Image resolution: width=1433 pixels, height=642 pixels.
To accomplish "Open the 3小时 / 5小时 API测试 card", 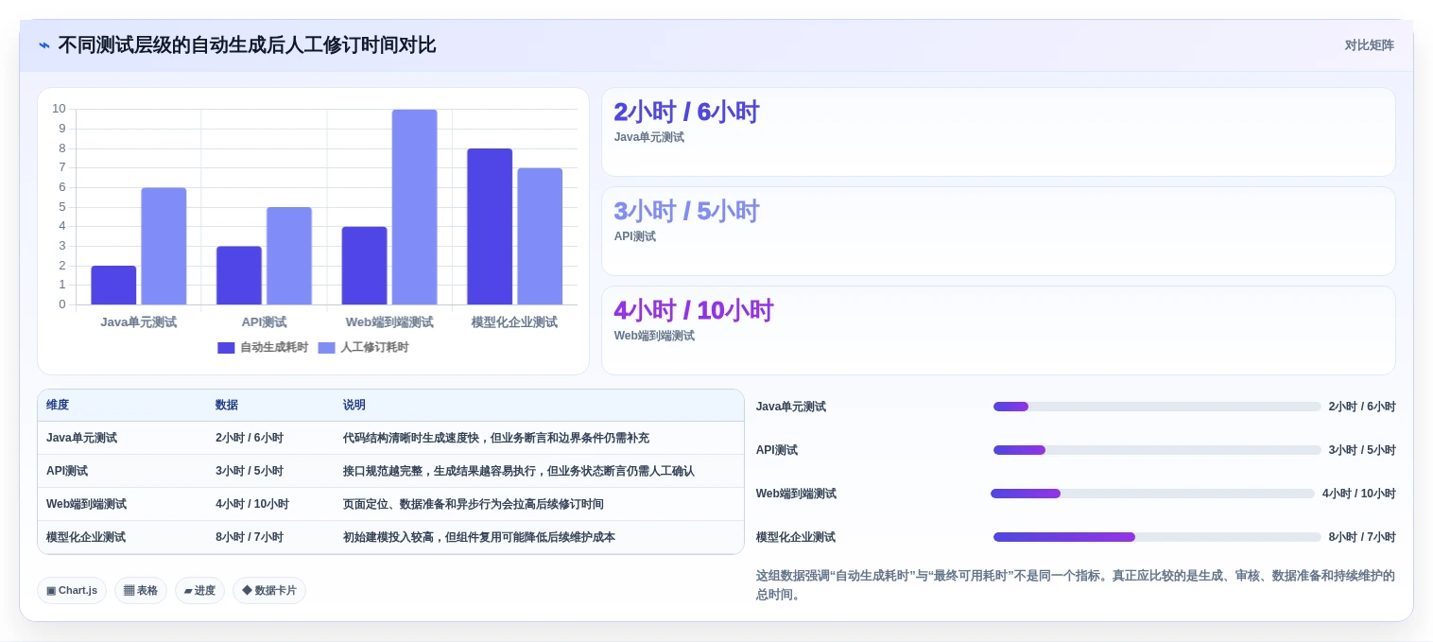I will 998,231.
